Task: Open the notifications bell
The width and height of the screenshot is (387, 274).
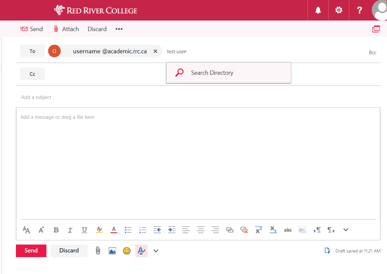Action: (x=318, y=10)
